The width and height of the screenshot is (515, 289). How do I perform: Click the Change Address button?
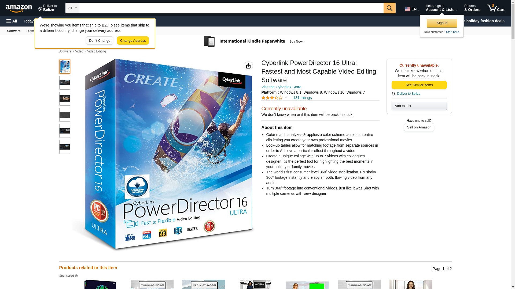(x=133, y=41)
